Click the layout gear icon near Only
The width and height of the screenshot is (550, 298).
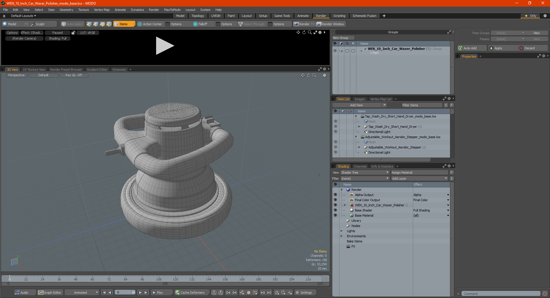click(545, 16)
